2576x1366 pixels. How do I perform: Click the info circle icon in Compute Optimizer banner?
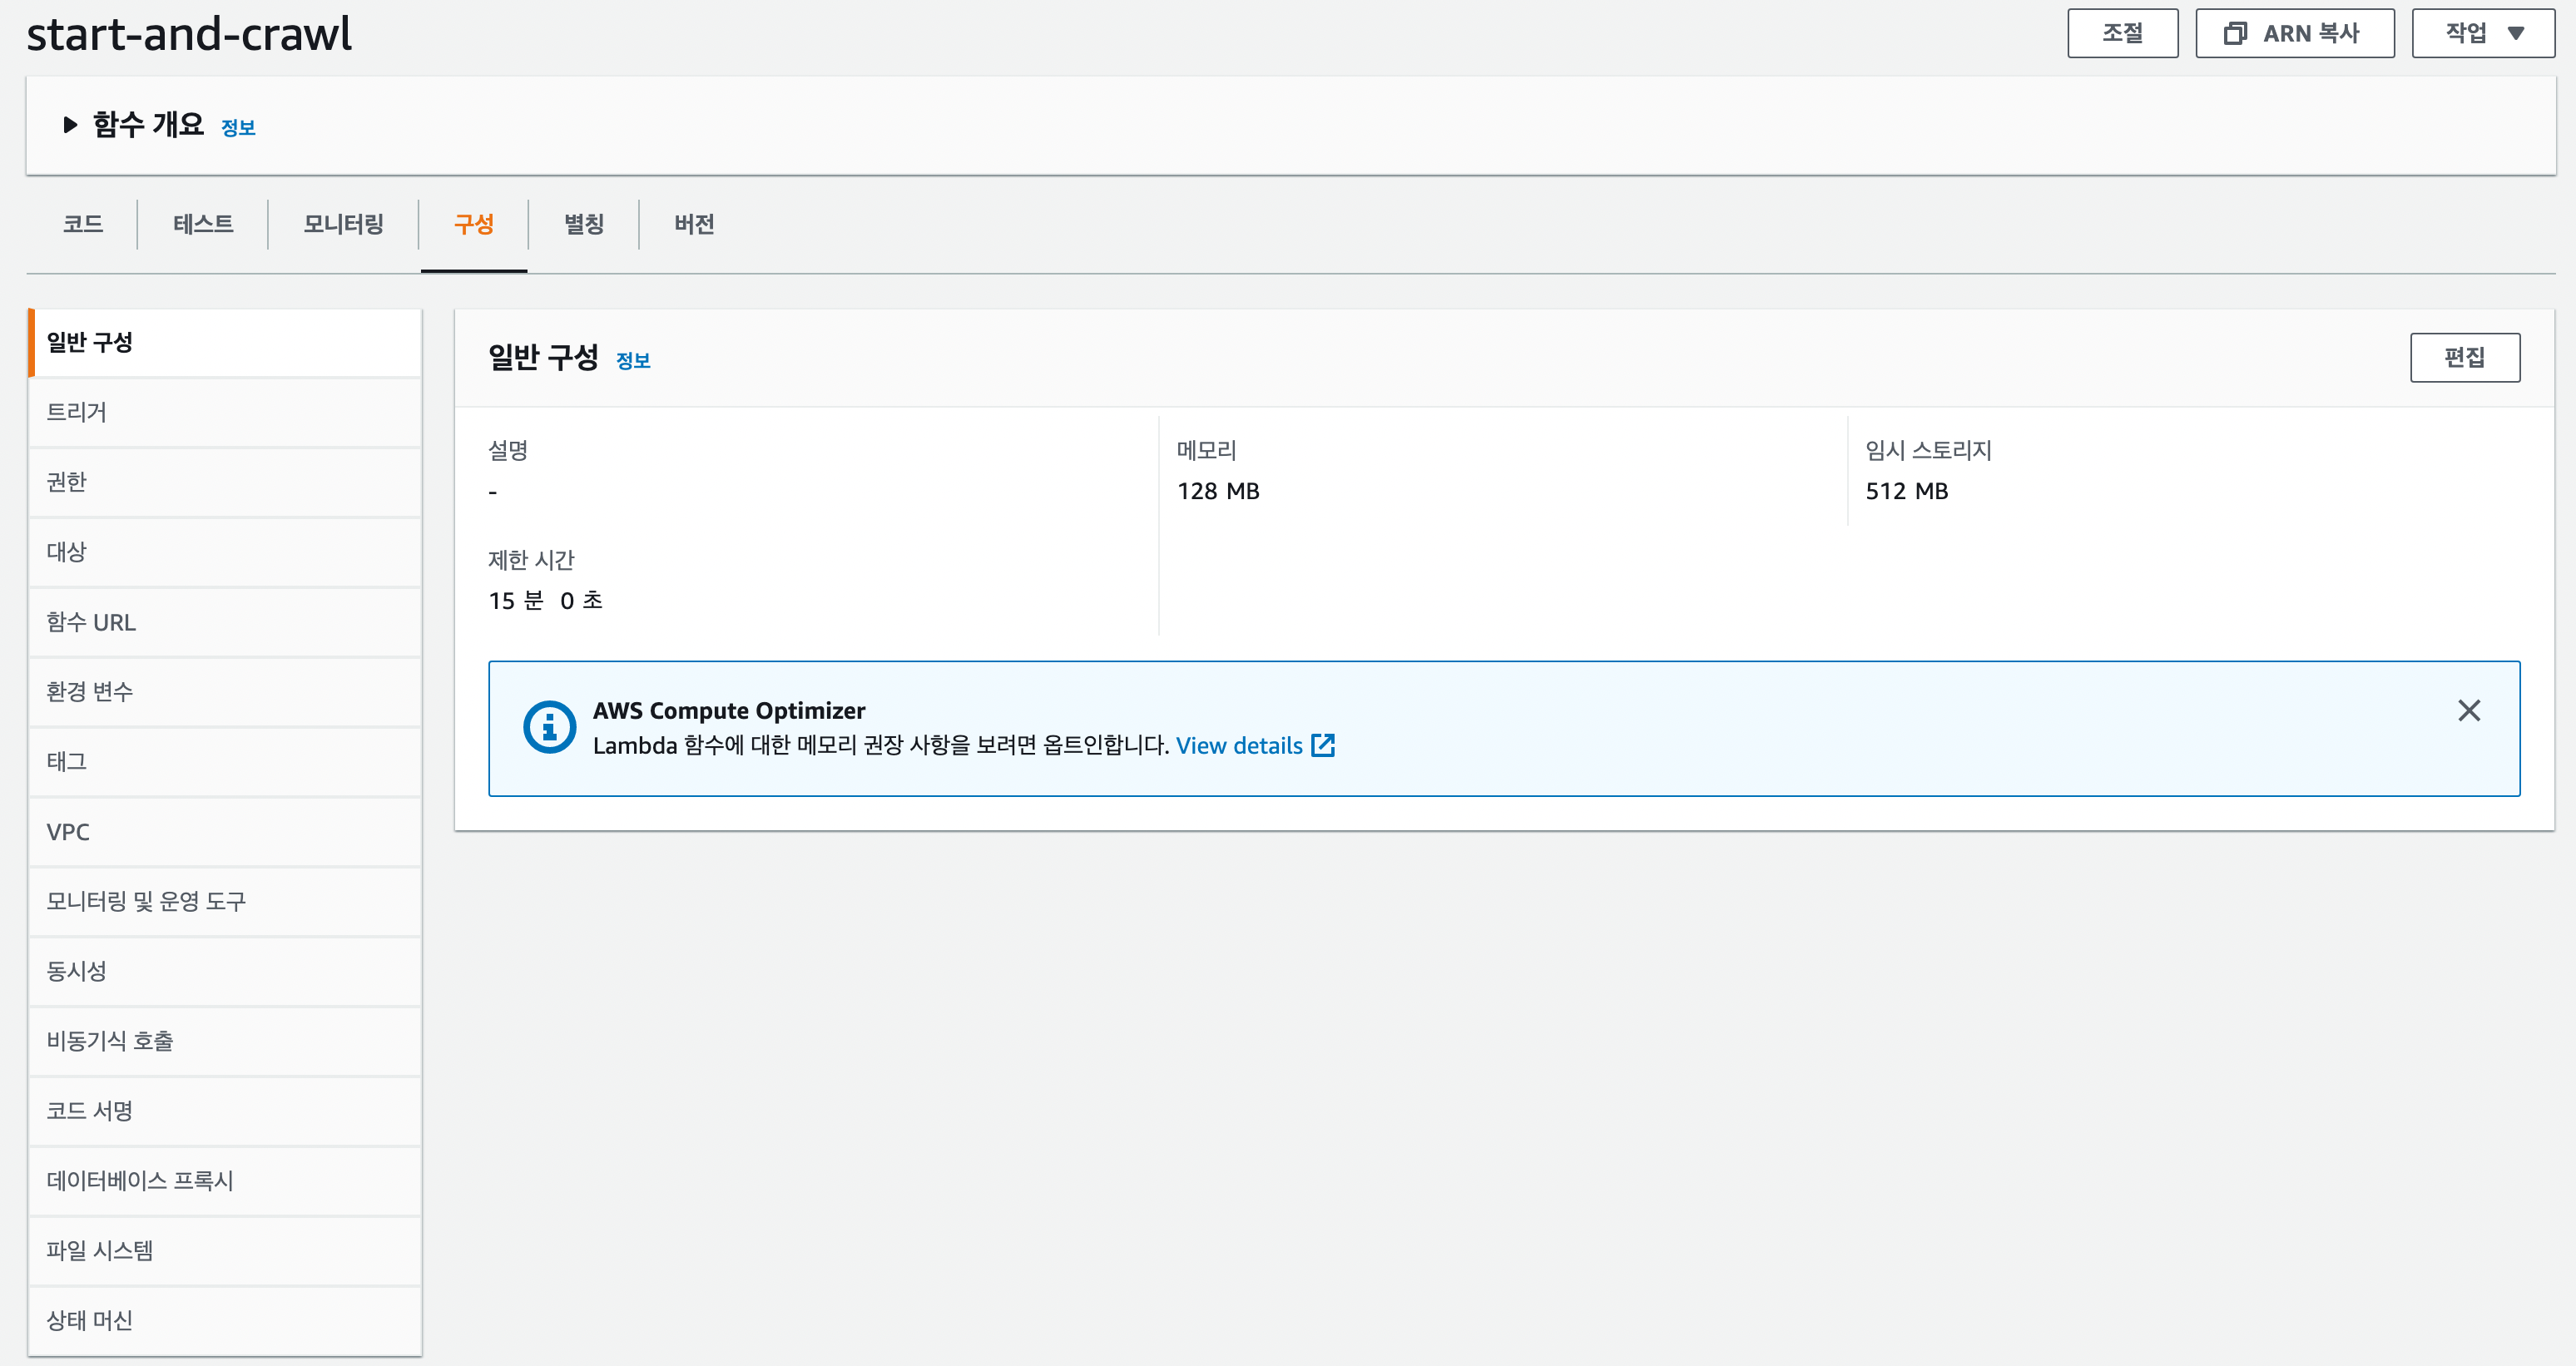[549, 727]
